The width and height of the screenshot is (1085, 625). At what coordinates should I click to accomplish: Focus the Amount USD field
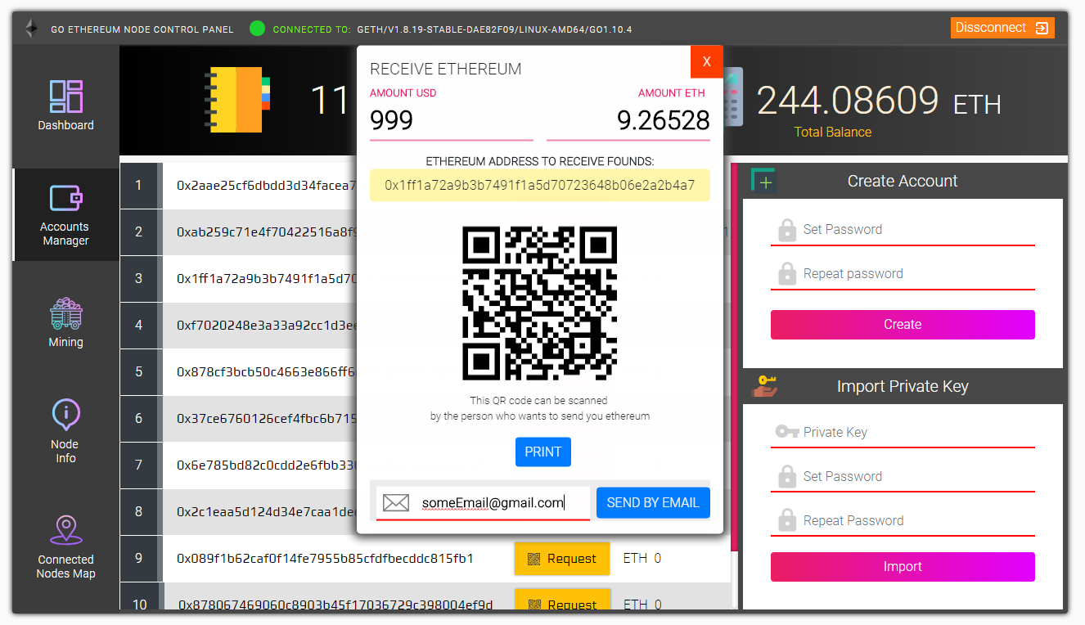point(452,121)
